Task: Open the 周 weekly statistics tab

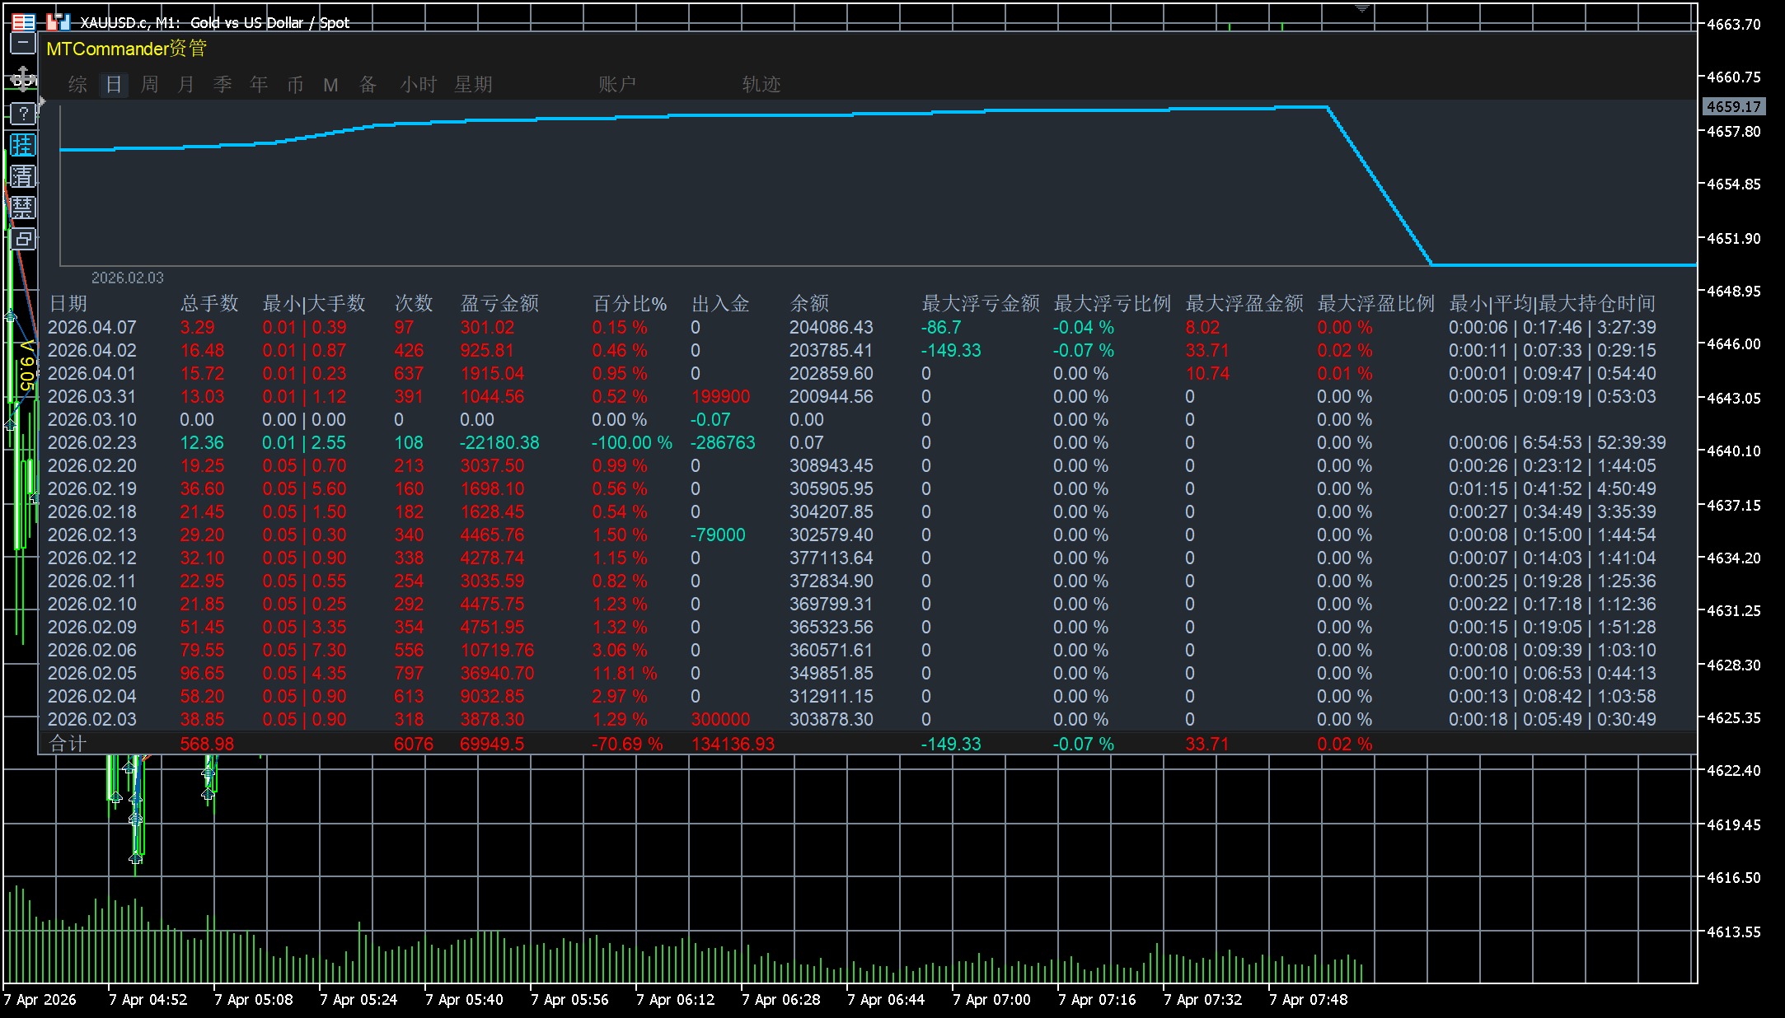Action: tap(149, 84)
